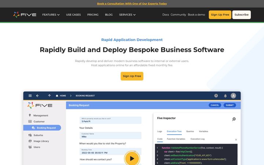Click the Customer icon in the sidebar
264x165 pixels.
(x=30, y=121)
